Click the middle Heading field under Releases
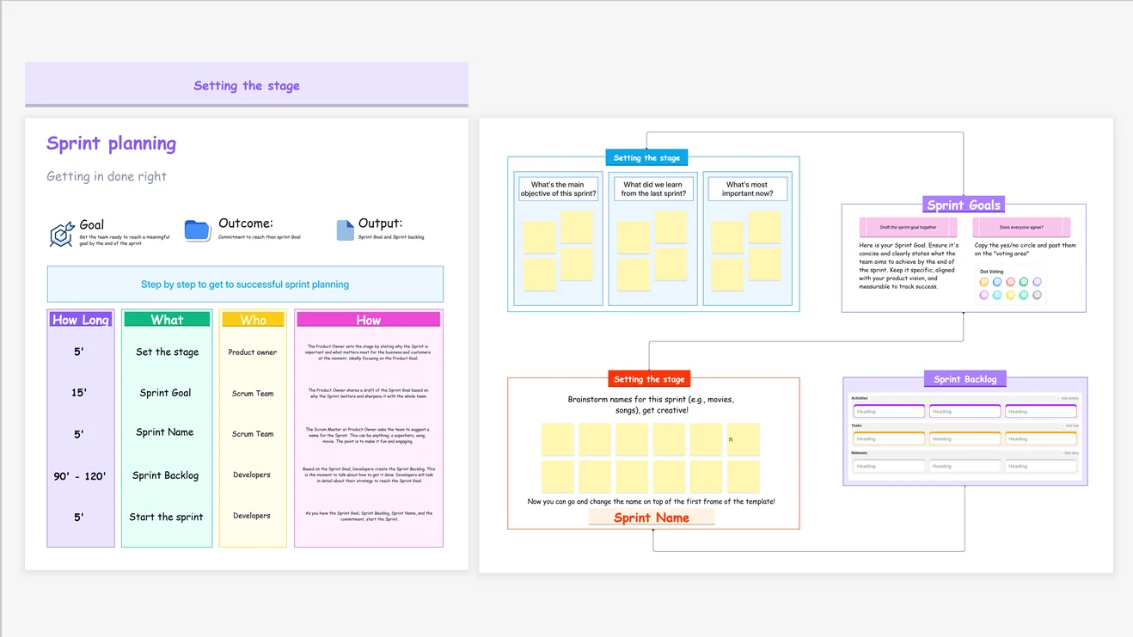The height and width of the screenshot is (637, 1133). pyautogui.click(x=965, y=466)
